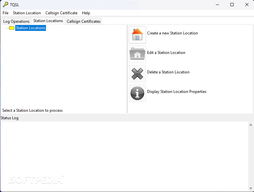Click the Display Station Location Properties label
This screenshot has height=192, width=254.
[177, 92]
